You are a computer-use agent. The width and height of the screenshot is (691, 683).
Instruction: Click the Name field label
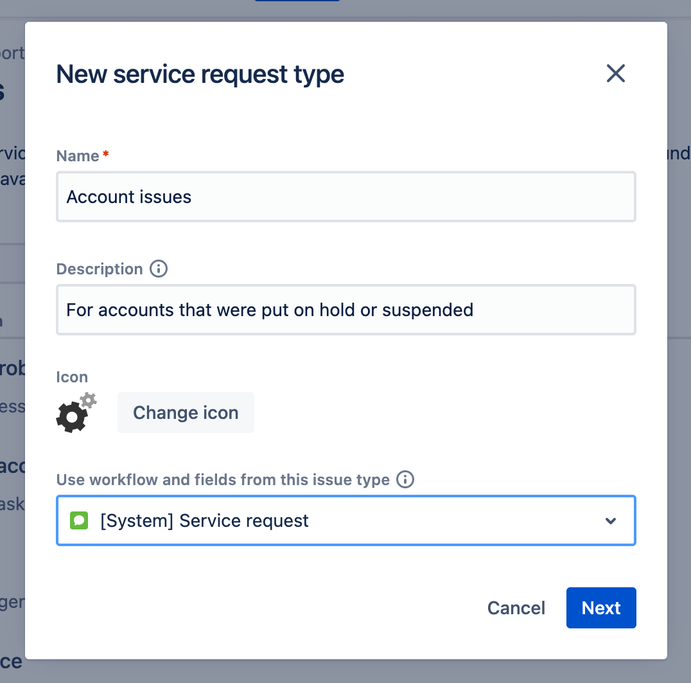pos(78,155)
